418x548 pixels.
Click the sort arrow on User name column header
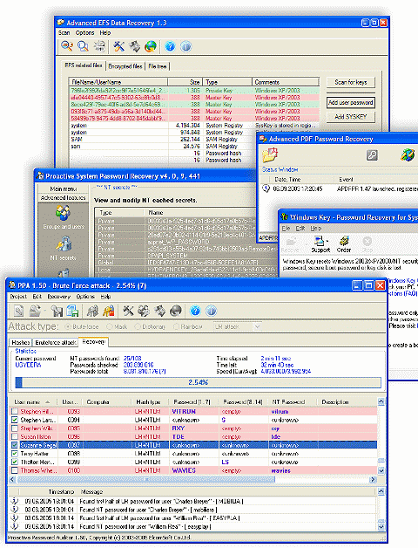(x=47, y=402)
